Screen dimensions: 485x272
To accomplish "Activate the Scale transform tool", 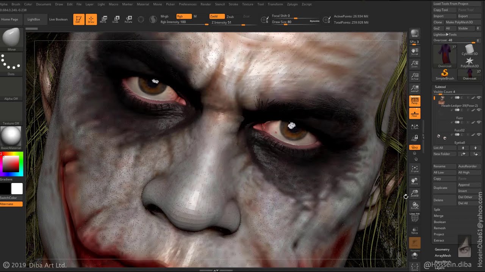I will coord(116,19).
